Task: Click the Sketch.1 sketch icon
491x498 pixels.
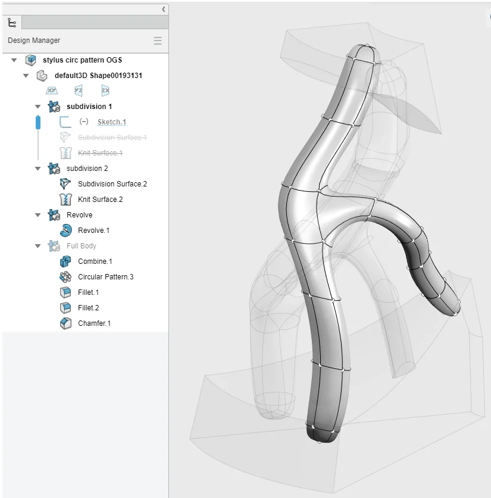Action: click(65, 122)
